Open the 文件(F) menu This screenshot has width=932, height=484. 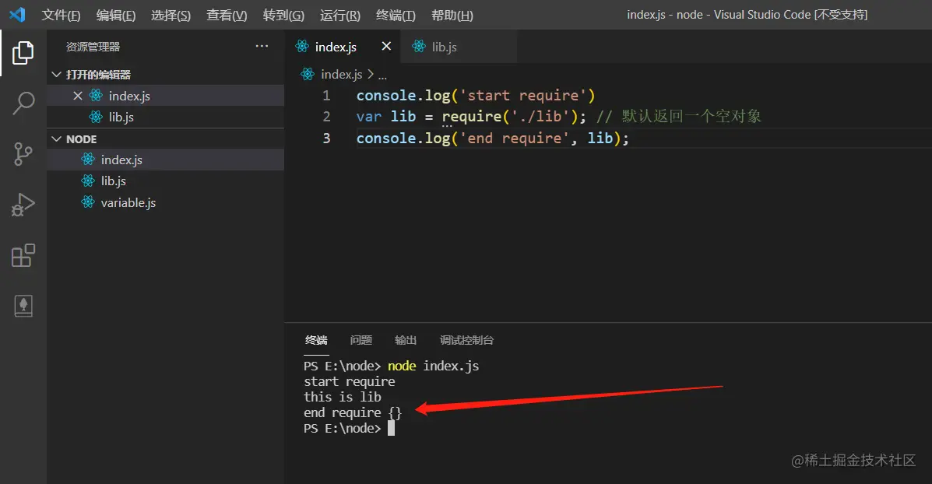click(61, 15)
